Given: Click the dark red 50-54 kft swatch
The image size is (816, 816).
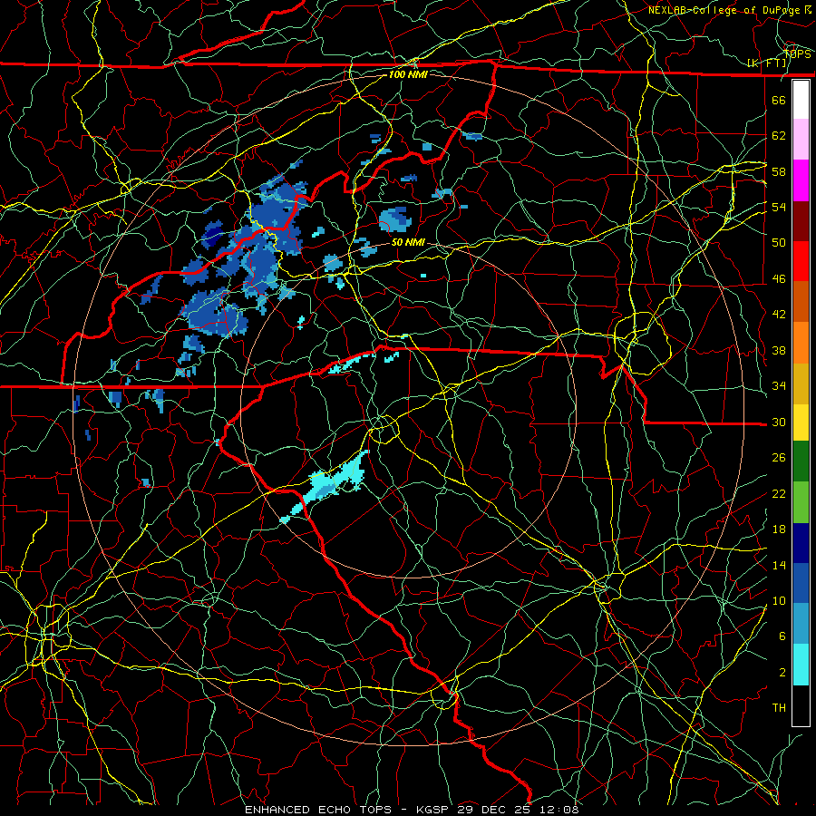Looking at the screenshot, I should [801, 221].
